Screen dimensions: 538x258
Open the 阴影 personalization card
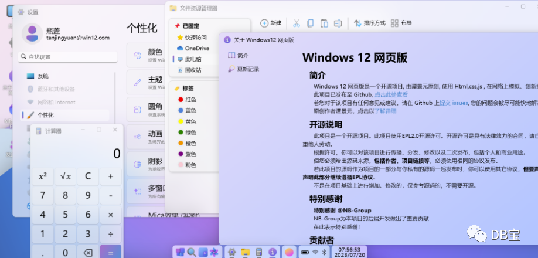(x=147, y=164)
